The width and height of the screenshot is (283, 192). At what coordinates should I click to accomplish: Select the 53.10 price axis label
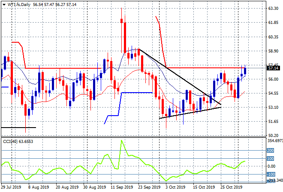click(x=273, y=108)
